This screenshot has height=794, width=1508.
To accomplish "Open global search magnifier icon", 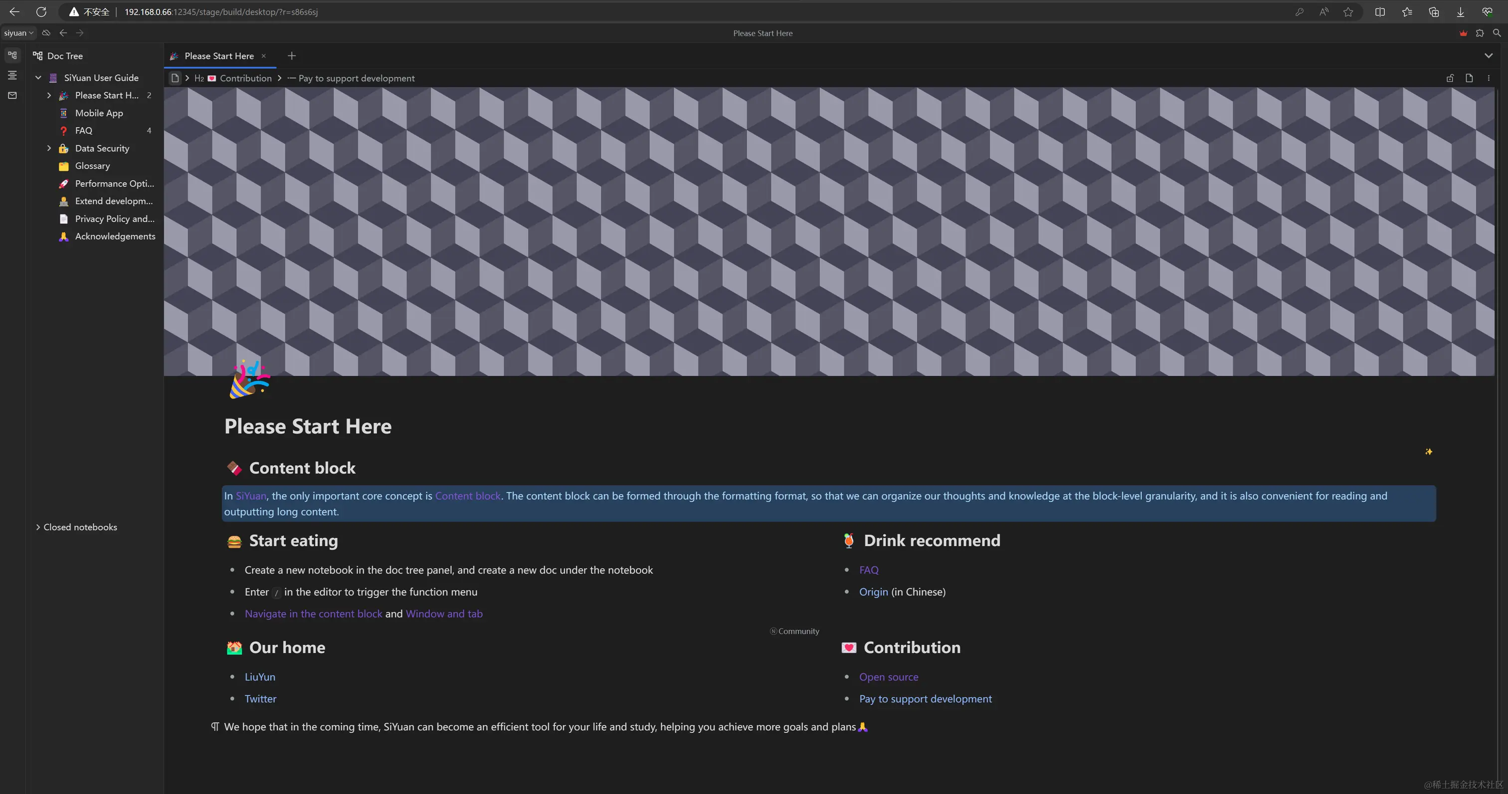I will click(1497, 33).
